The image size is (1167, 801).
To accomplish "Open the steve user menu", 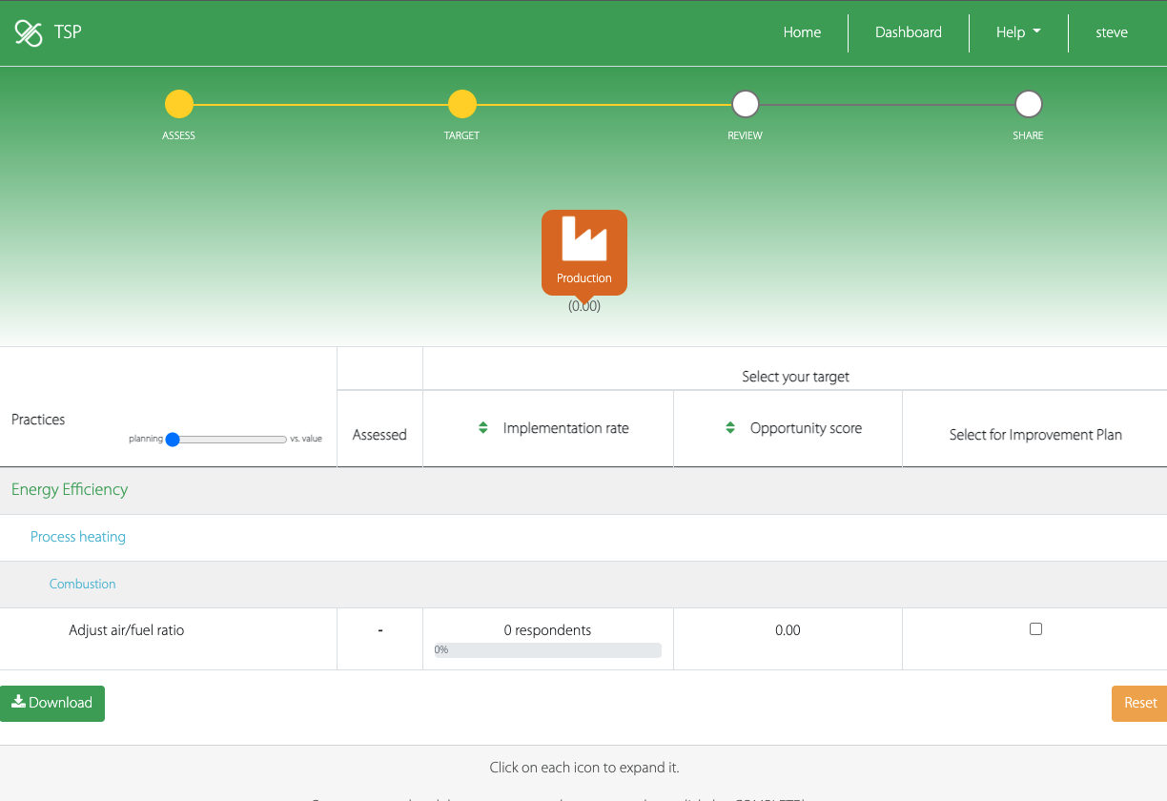I will point(1111,32).
